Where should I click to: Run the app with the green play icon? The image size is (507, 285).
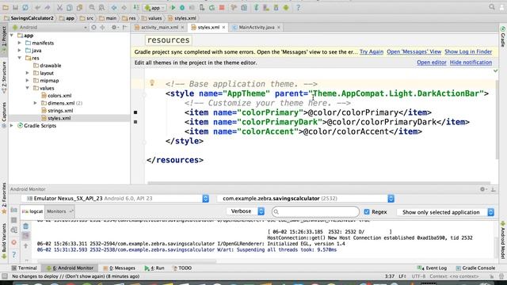pyautogui.click(x=173, y=7)
